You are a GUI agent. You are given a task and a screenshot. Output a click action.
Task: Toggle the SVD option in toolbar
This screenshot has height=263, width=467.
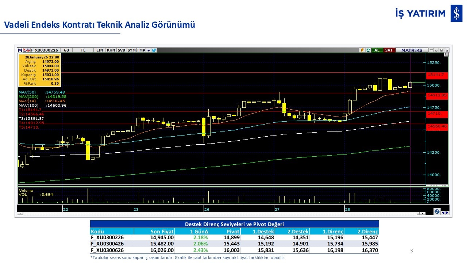(121, 50)
